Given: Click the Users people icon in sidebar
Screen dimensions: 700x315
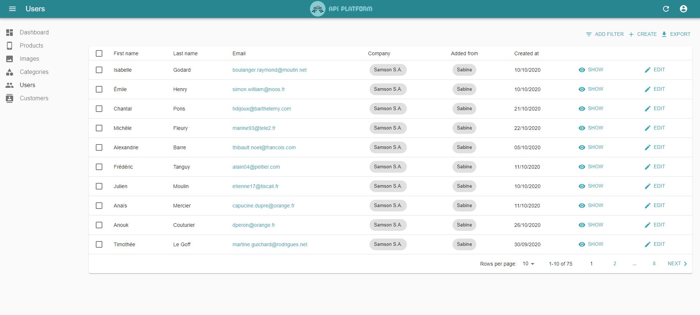Looking at the screenshot, I should point(10,85).
